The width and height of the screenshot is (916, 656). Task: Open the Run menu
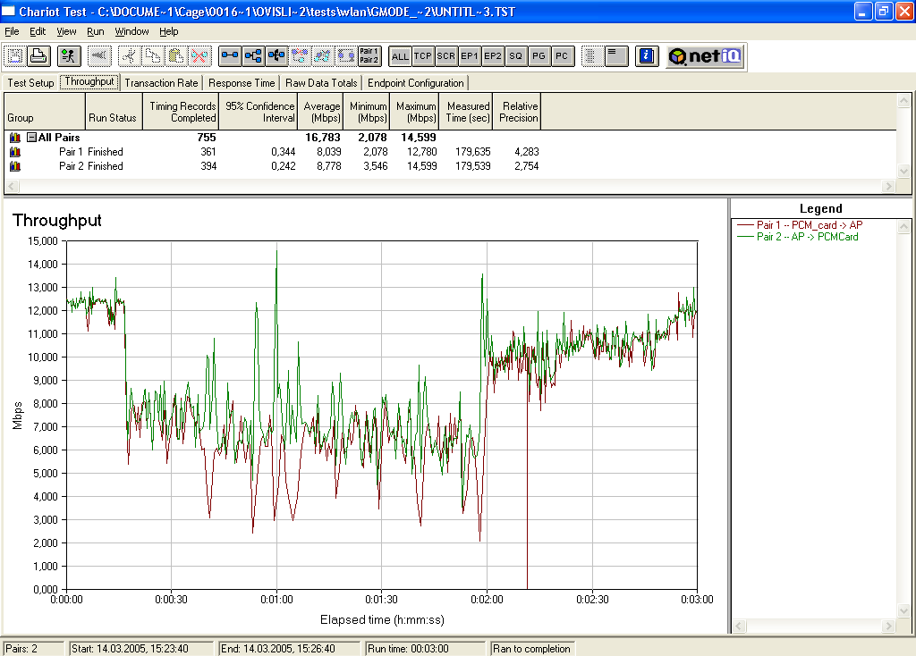point(95,31)
